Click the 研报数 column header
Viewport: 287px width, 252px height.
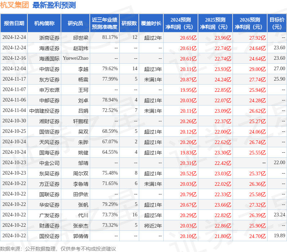129,23
